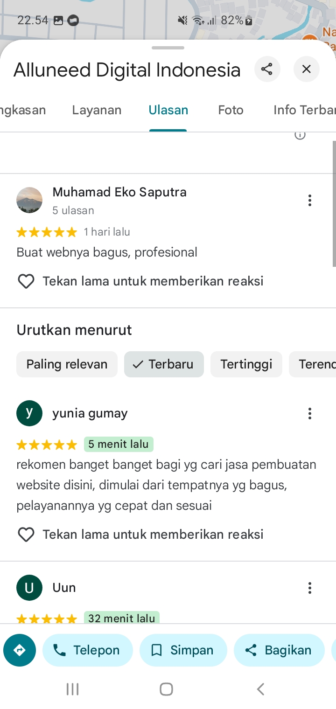Image resolution: width=336 pixels, height=709 pixels.
Task: Open Uun's avatar icon
Action: [29, 588]
